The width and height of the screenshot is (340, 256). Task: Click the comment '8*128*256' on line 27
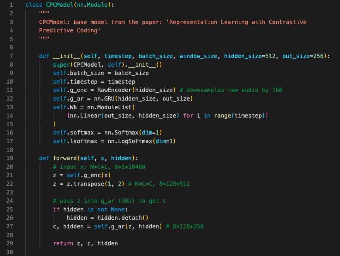[188, 226]
